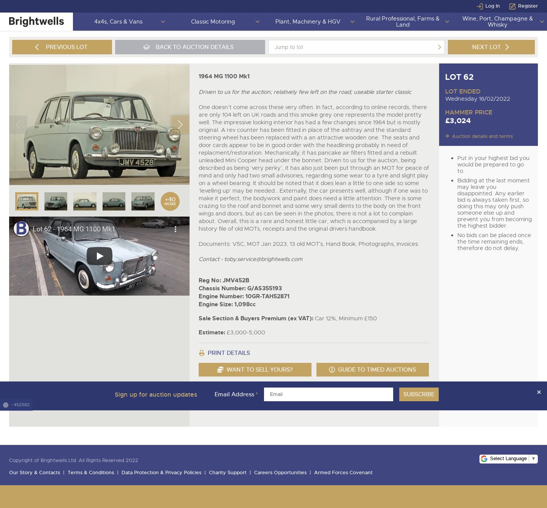The width and height of the screenshot is (547, 508).
Task: Click the Email address input field
Action: [x=329, y=394]
